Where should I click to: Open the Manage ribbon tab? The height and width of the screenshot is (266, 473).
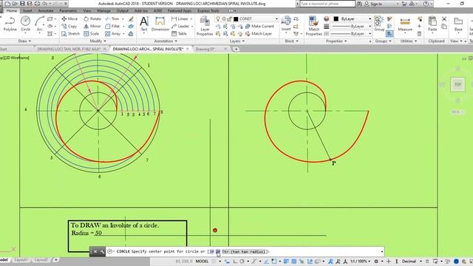click(x=103, y=11)
